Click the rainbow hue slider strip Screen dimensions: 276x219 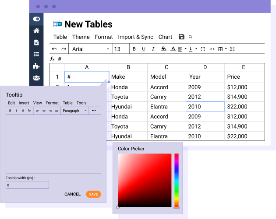(177, 180)
